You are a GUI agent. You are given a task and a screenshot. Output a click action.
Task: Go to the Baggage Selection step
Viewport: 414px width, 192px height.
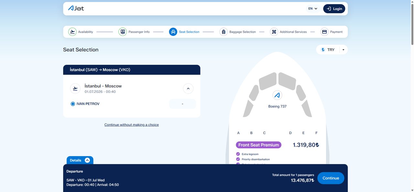point(243,32)
